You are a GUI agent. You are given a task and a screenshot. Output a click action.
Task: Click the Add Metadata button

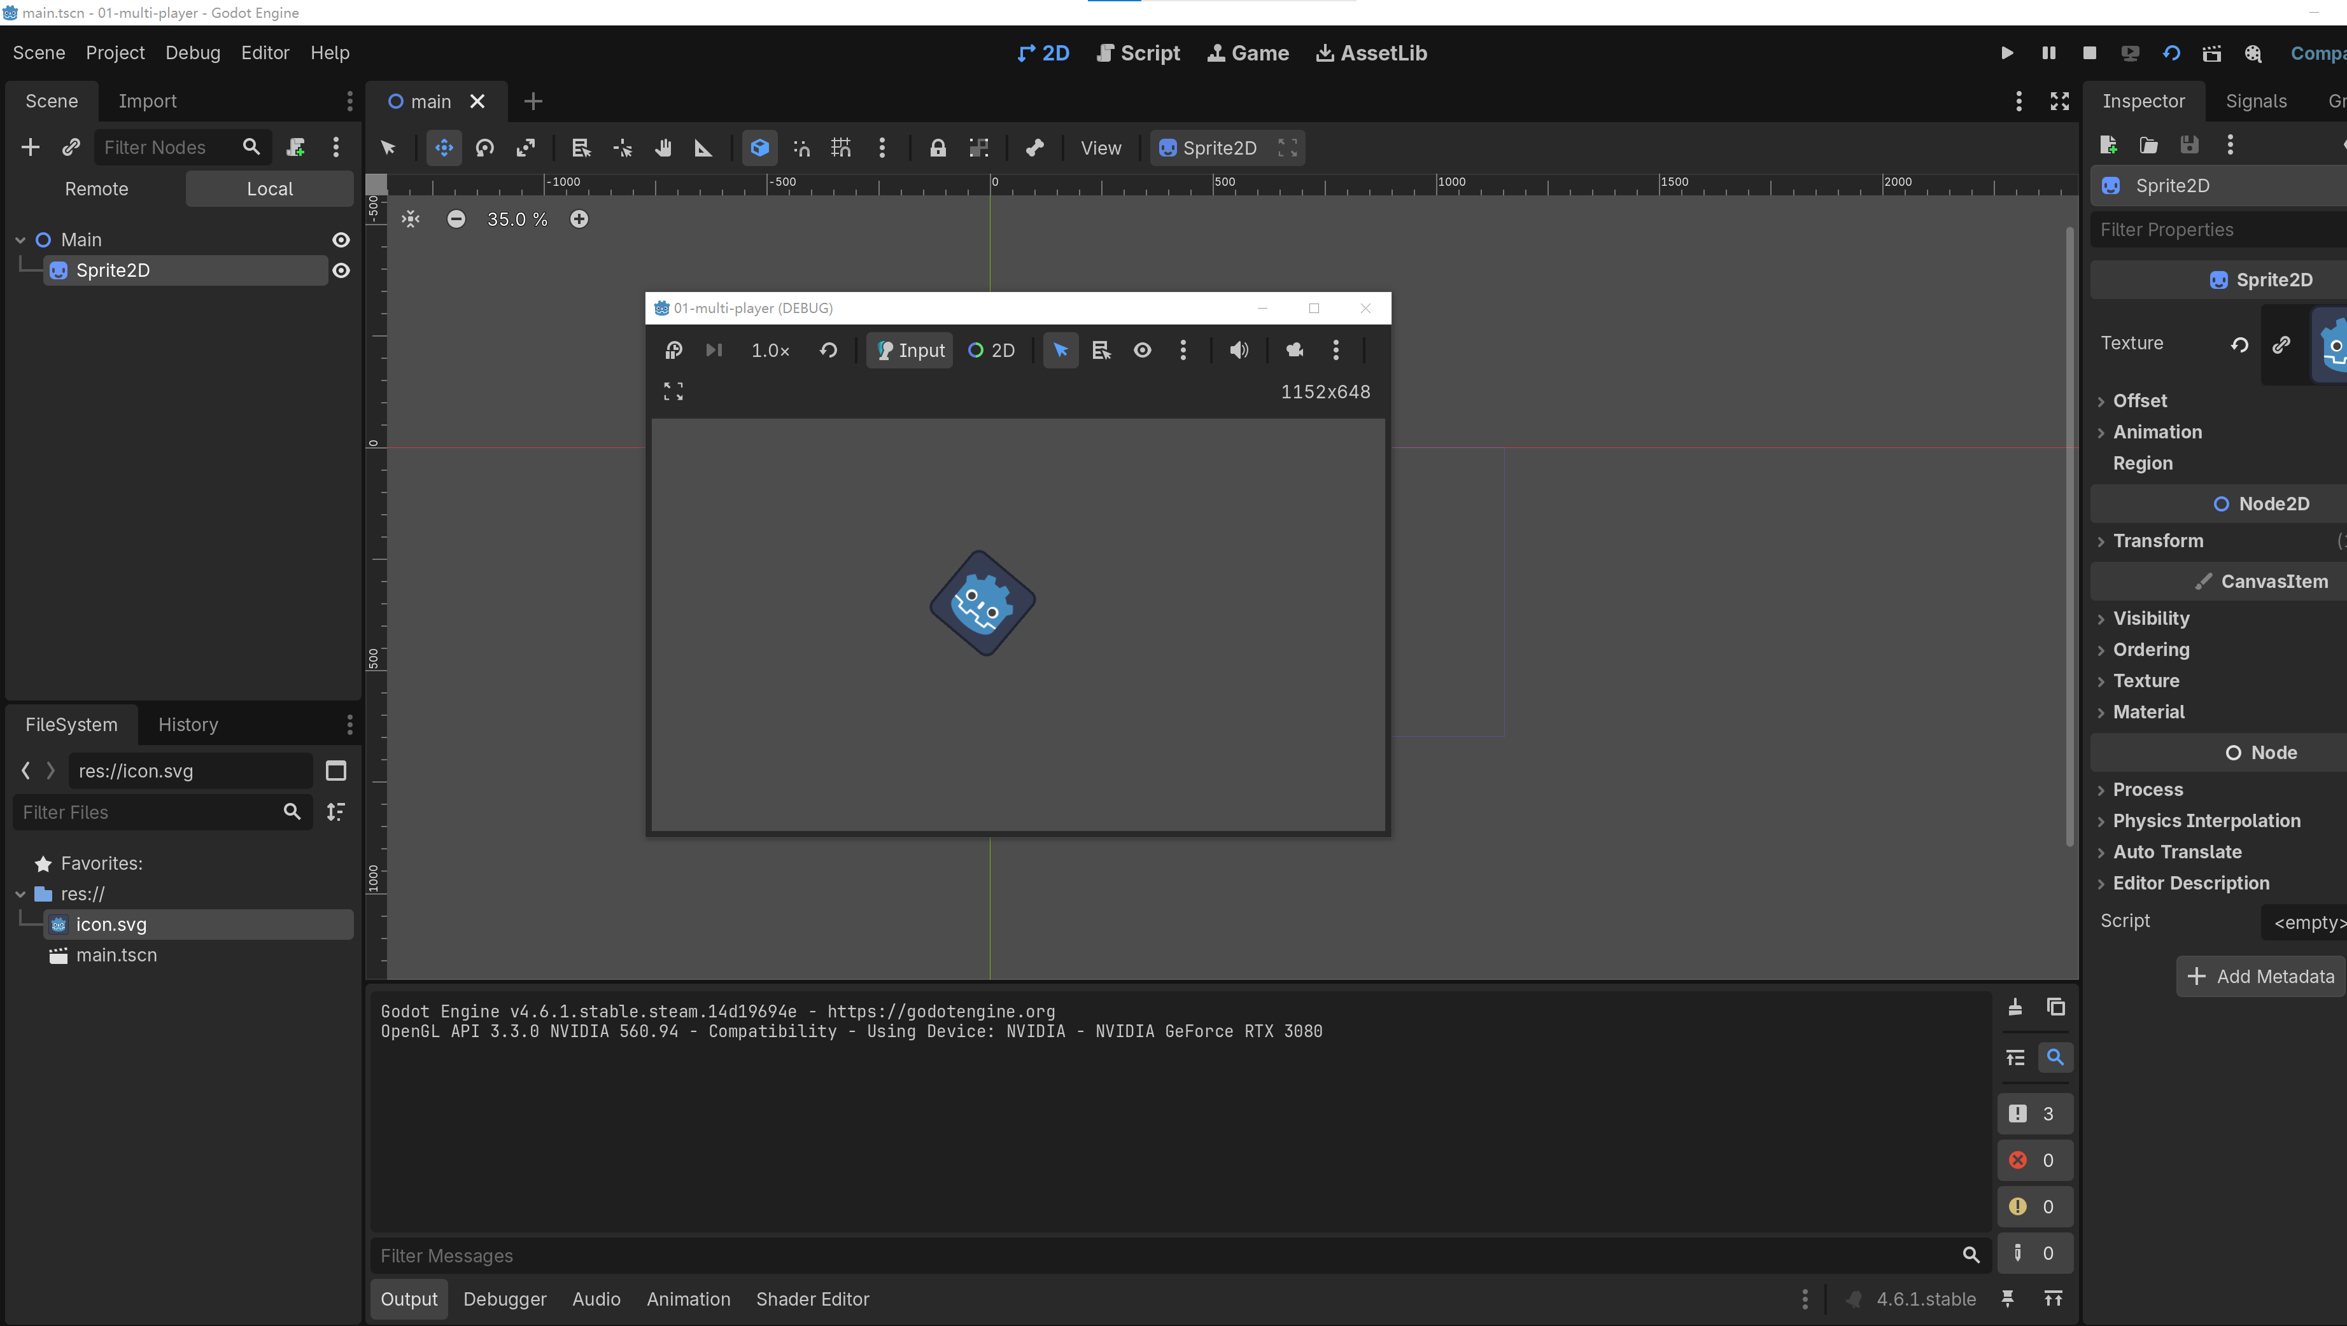[2260, 976]
